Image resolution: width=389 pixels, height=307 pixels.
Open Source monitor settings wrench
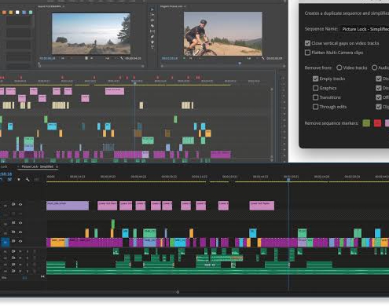pos(122,58)
